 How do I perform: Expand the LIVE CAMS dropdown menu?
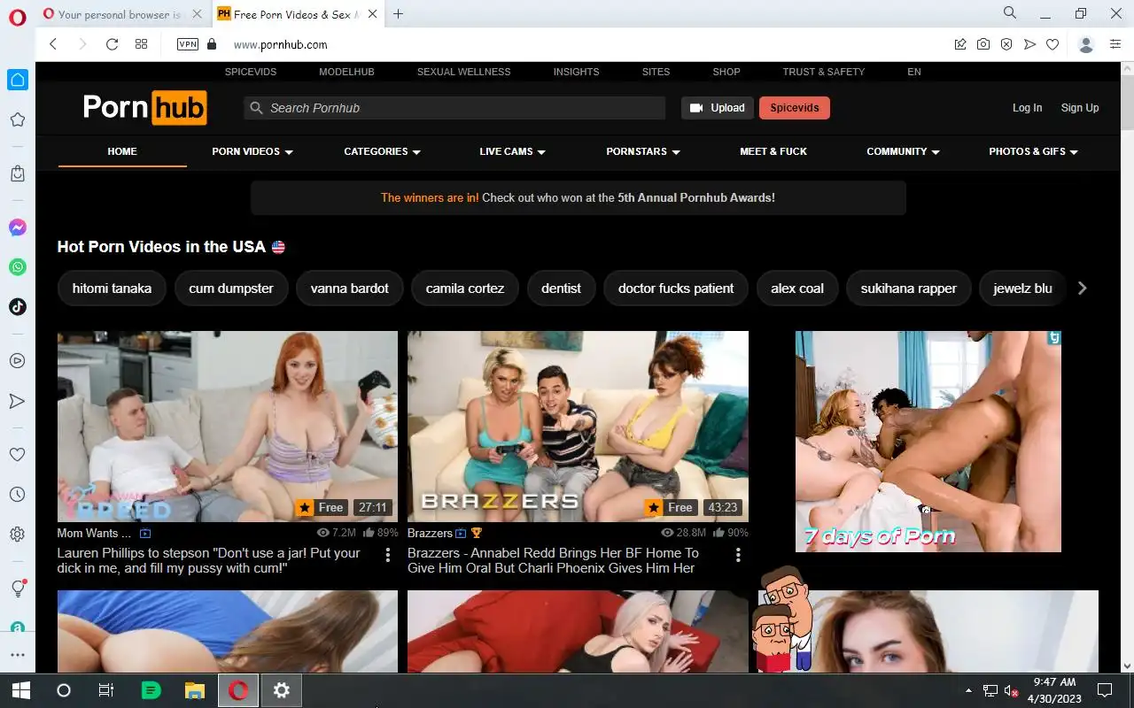(513, 151)
